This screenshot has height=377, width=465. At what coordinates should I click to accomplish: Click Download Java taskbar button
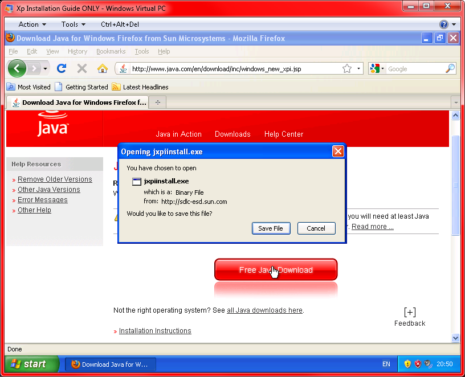point(111,364)
